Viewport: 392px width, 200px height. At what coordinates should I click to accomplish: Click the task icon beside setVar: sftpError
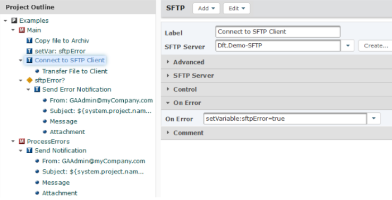(30, 51)
